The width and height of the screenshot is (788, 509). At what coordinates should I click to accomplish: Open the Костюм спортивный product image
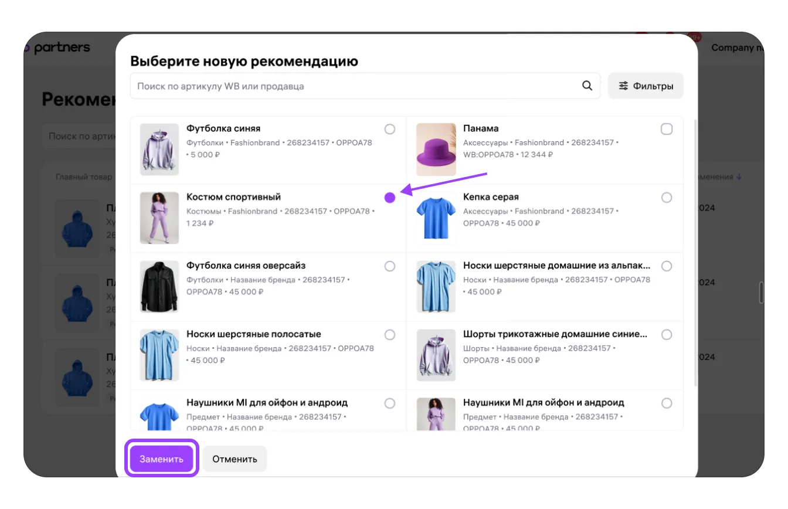tap(159, 218)
